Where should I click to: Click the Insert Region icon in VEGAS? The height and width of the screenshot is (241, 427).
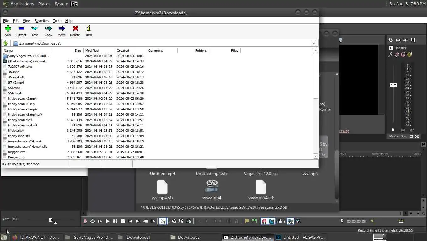click(254, 221)
